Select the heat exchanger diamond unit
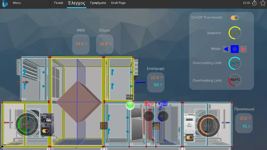Viewport: 267px width, 150px height. pos(79,102)
